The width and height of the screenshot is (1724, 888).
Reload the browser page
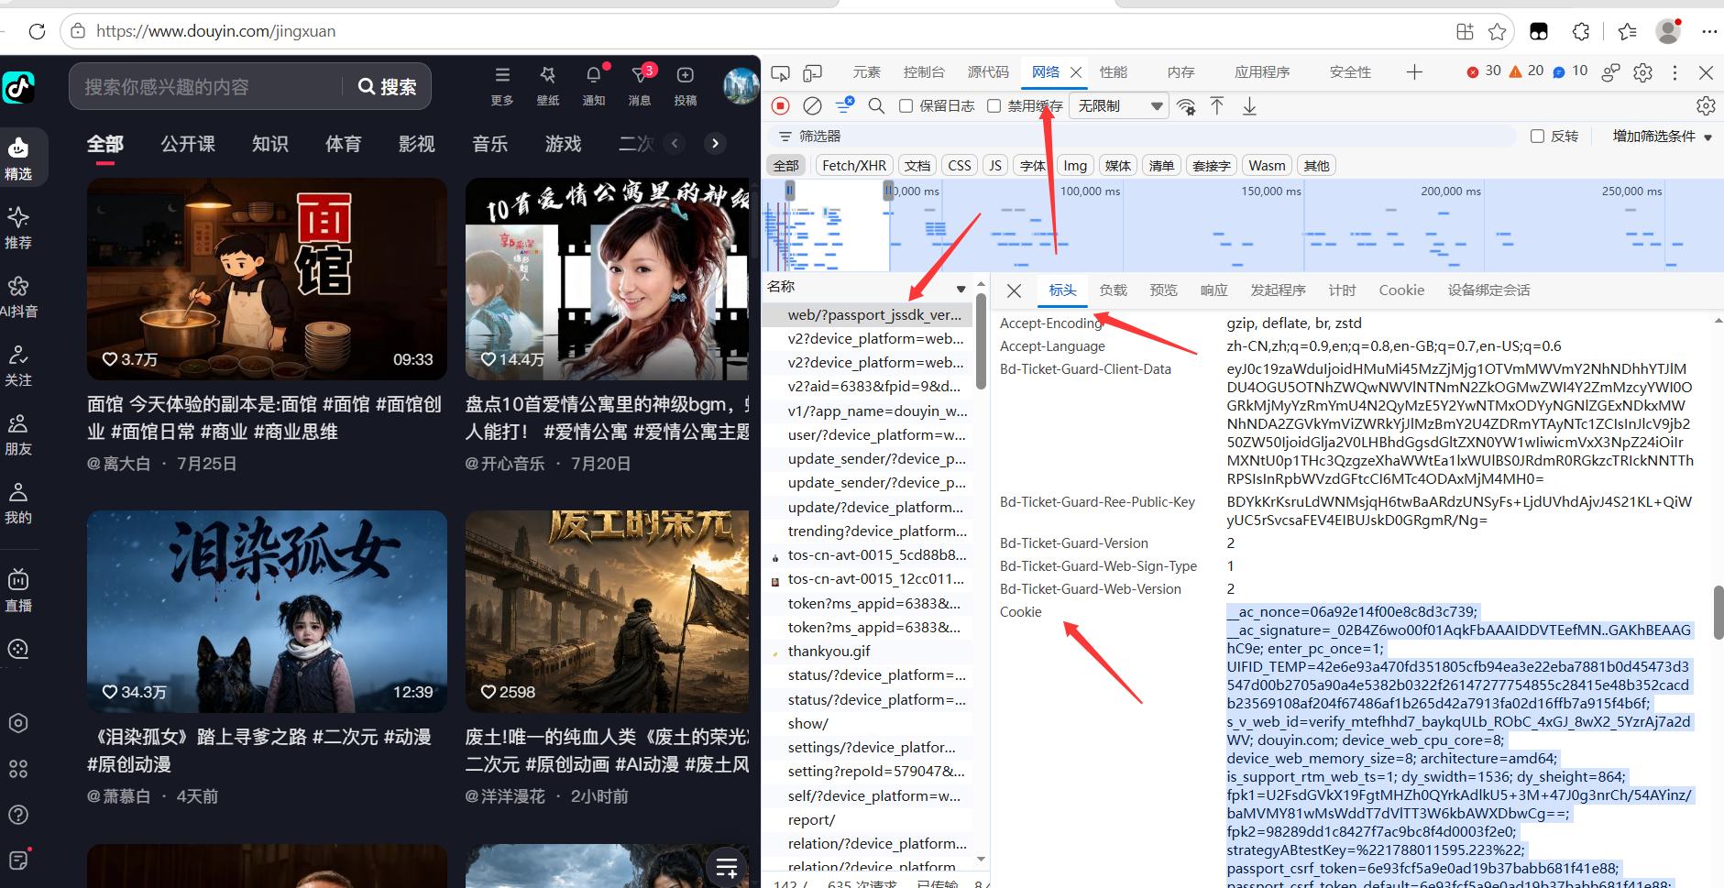tap(37, 31)
